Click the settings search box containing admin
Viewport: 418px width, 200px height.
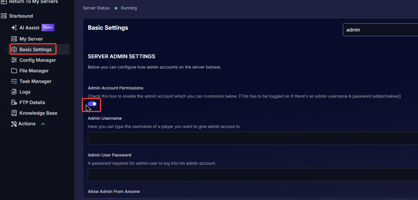click(380, 30)
